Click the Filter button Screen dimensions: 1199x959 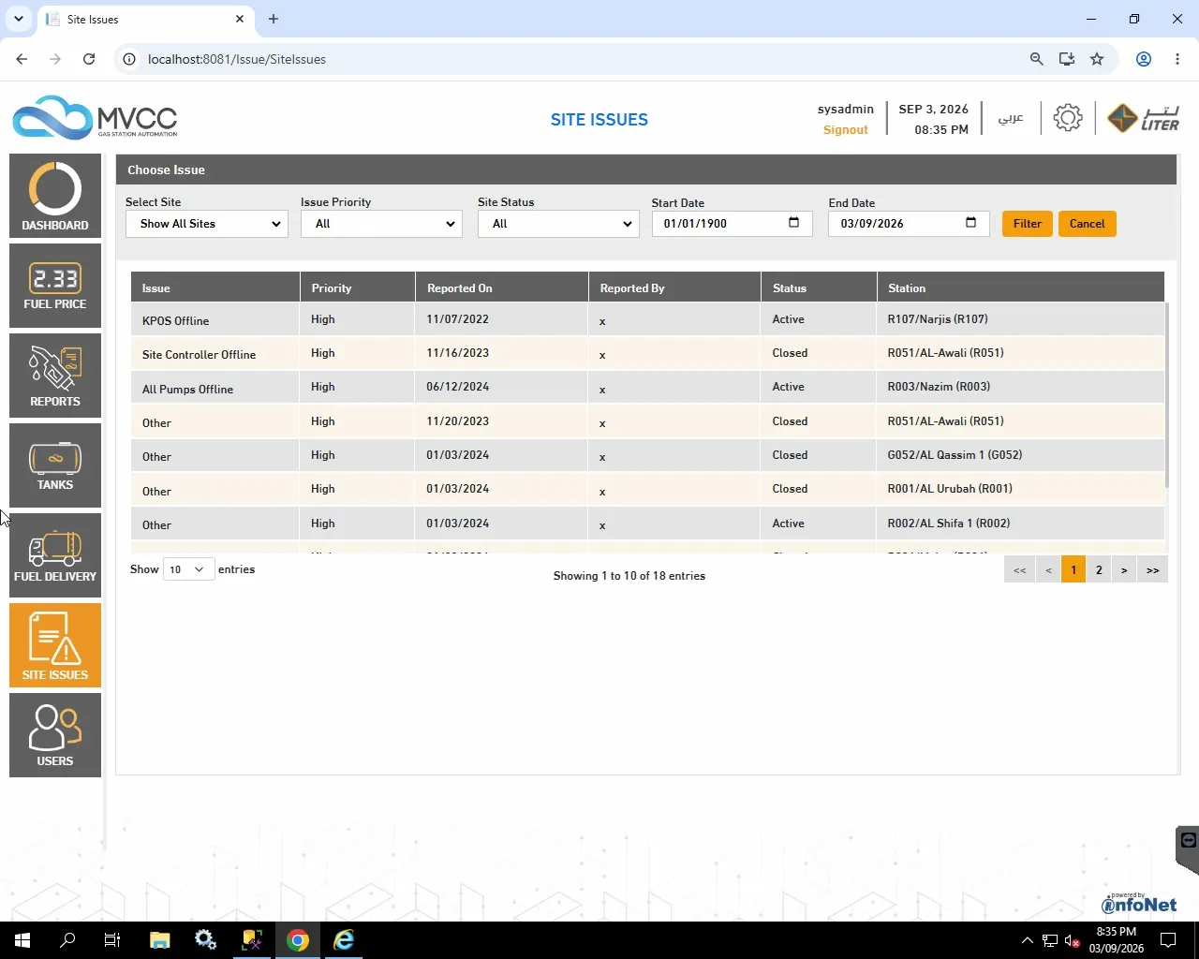click(1028, 224)
